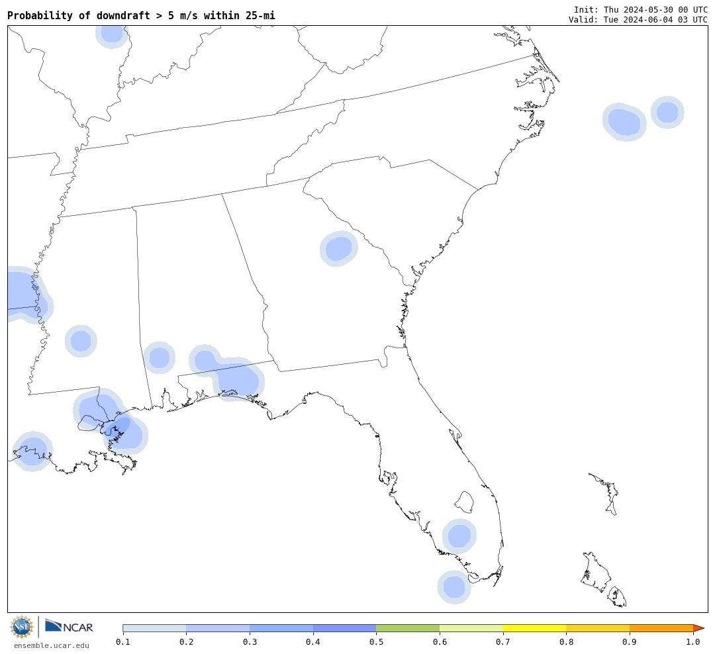Click the Valid date text

pos(638,20)
